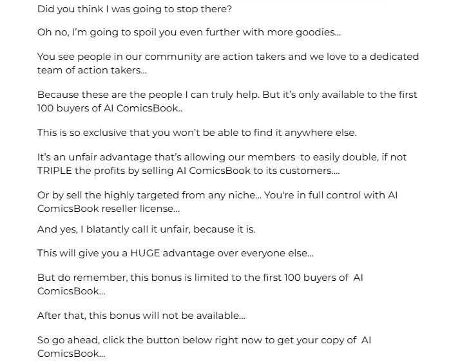Screen dimensions: 460x362
Task: Click the "After that, this bonus will not be available" sentence
Action: [140, 316]
